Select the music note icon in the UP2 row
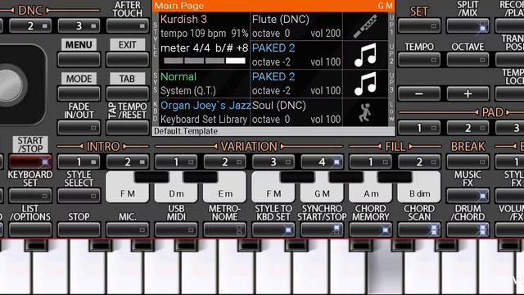Image resolution: width=524 pixels, height=295 pixels. (x=365, y=55)
